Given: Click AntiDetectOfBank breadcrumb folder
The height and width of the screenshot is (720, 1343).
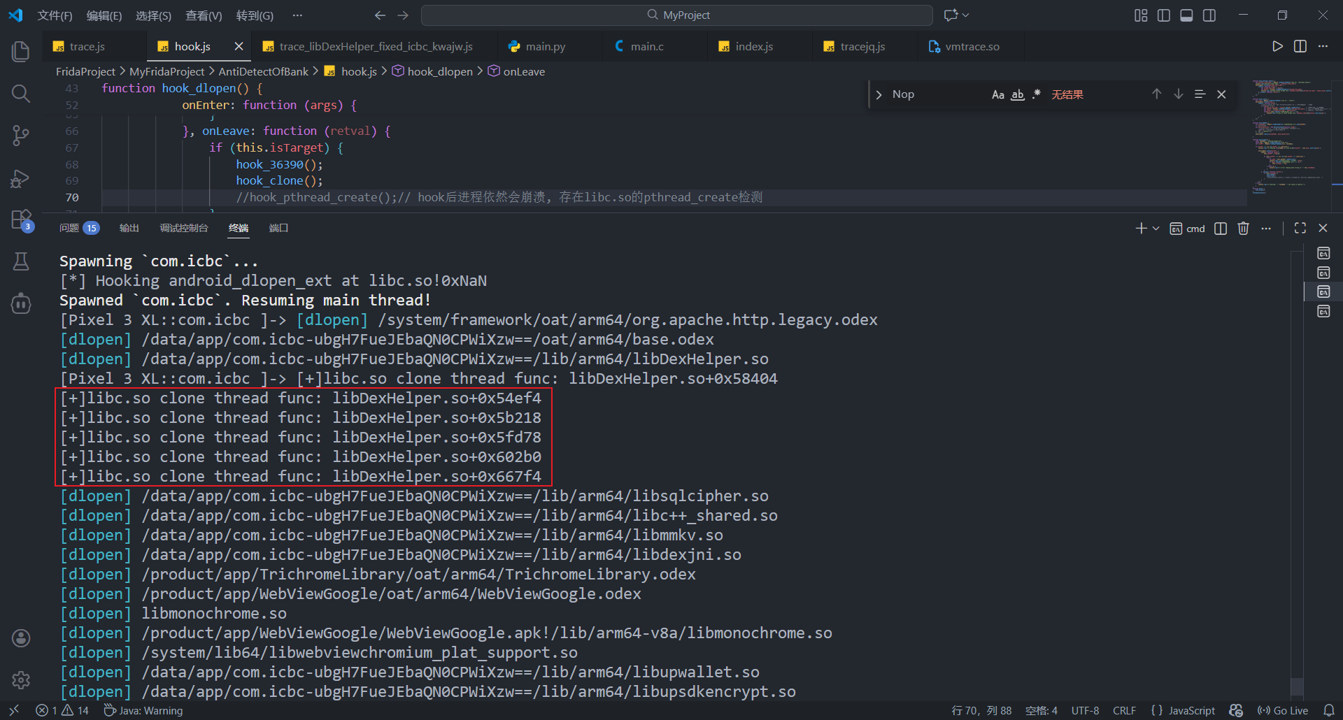Looking at the screenshot, I should (263, 71).
